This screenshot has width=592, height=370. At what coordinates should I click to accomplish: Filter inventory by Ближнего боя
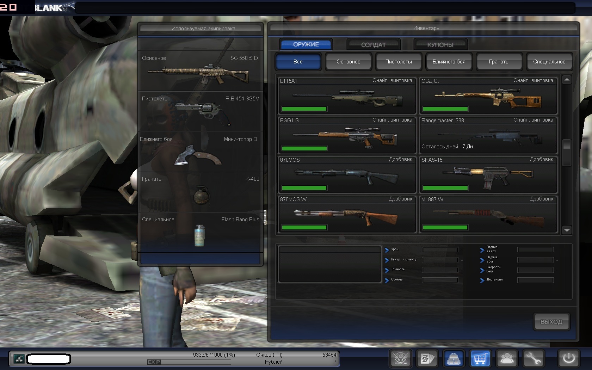(x=449, y=62)
